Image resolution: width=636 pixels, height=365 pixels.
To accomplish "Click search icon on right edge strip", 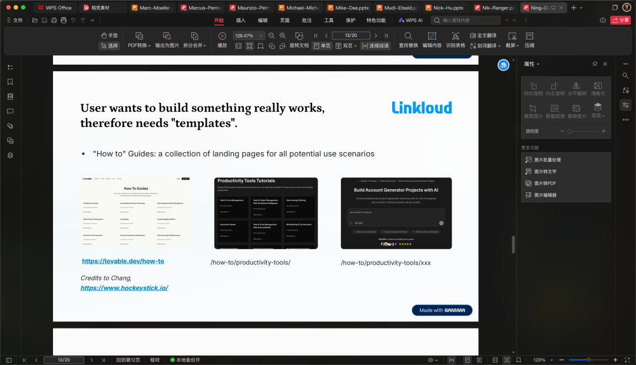I will click(625, 76).
